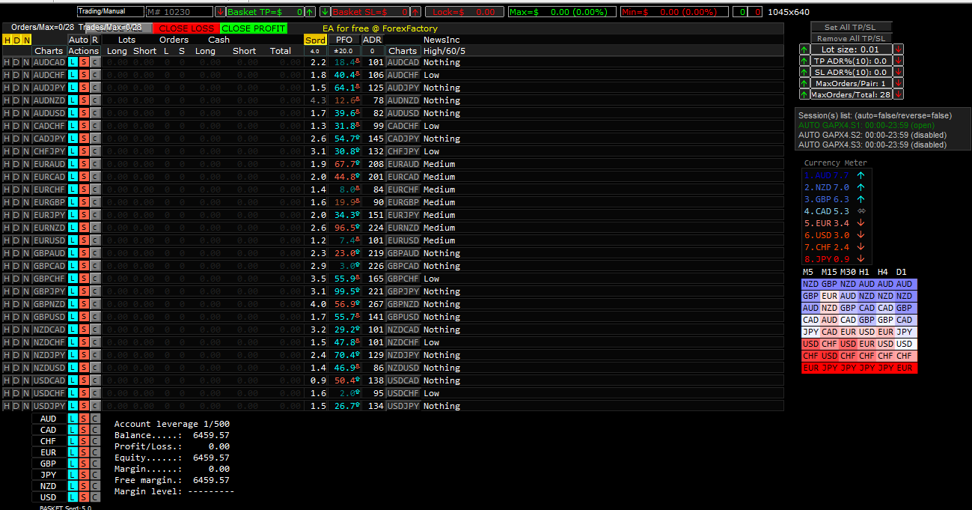
Task: Click the green CLOSE PROFIT button
Action: pos(254,28)
